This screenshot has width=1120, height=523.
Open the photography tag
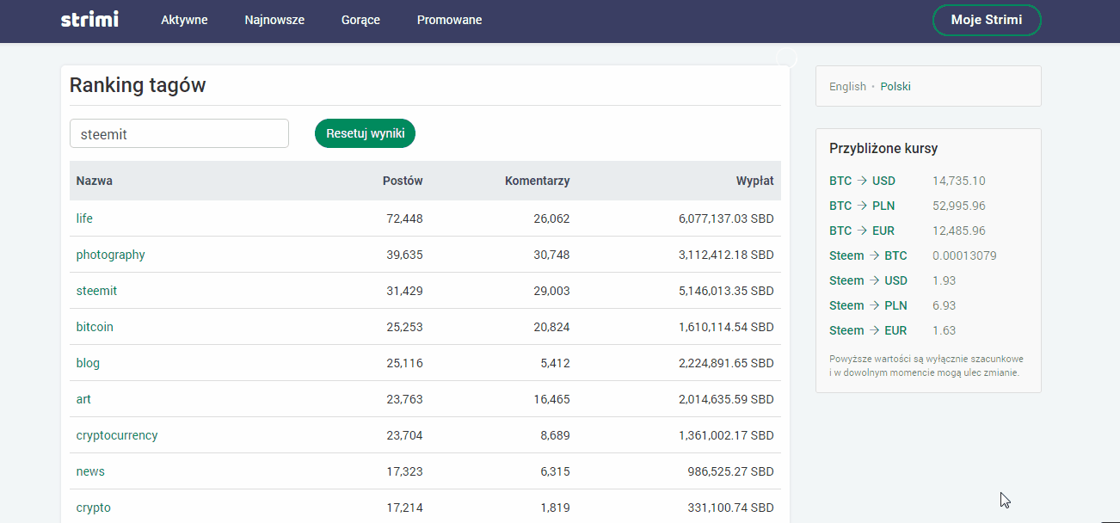(x=110, y=255)
